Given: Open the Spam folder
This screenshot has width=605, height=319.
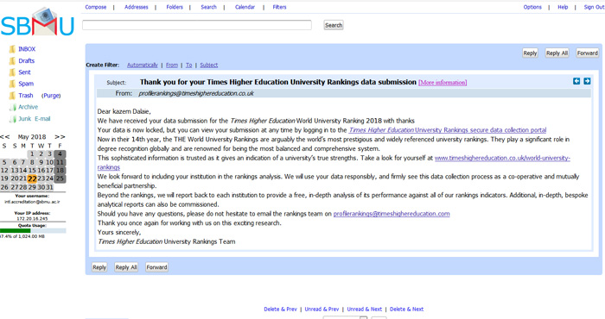Looking at the screenshot, I should pyautogui.click(x=26, y=84).
